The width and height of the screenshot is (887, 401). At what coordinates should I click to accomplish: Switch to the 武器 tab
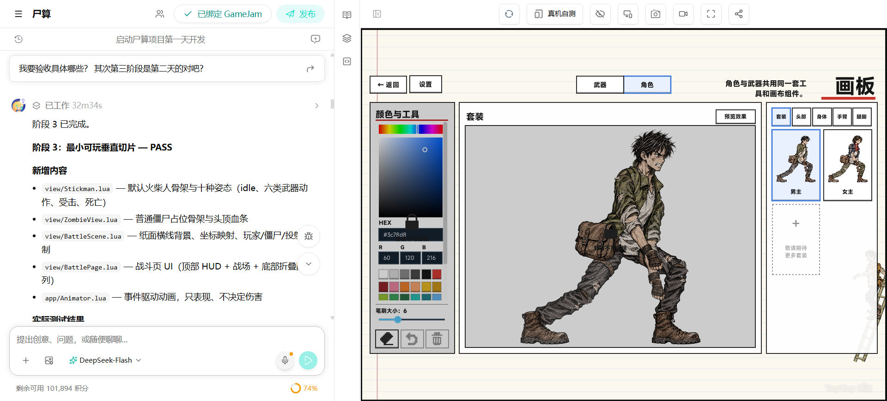click(600, 84)
